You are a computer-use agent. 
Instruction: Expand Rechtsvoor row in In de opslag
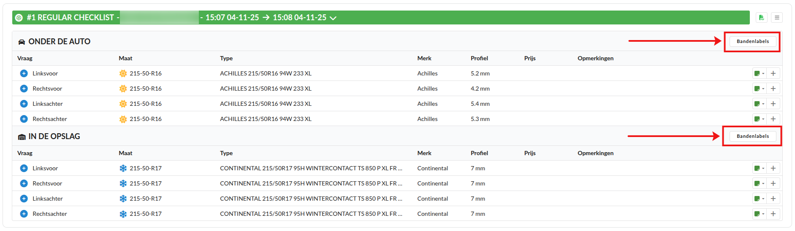[x=24, y=183]
